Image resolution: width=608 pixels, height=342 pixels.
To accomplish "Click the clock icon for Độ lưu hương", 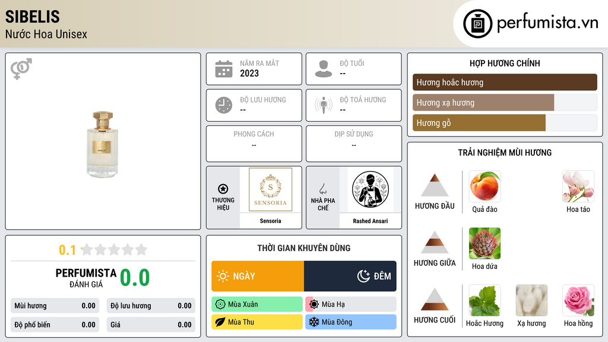I will click(224, 105).
